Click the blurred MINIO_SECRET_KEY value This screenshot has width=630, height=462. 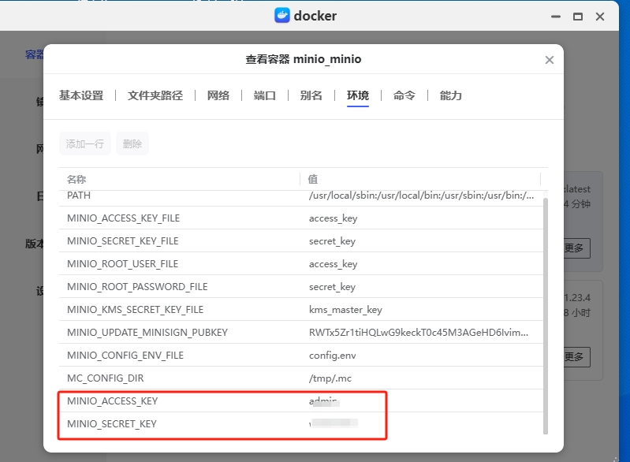(334, 423)
